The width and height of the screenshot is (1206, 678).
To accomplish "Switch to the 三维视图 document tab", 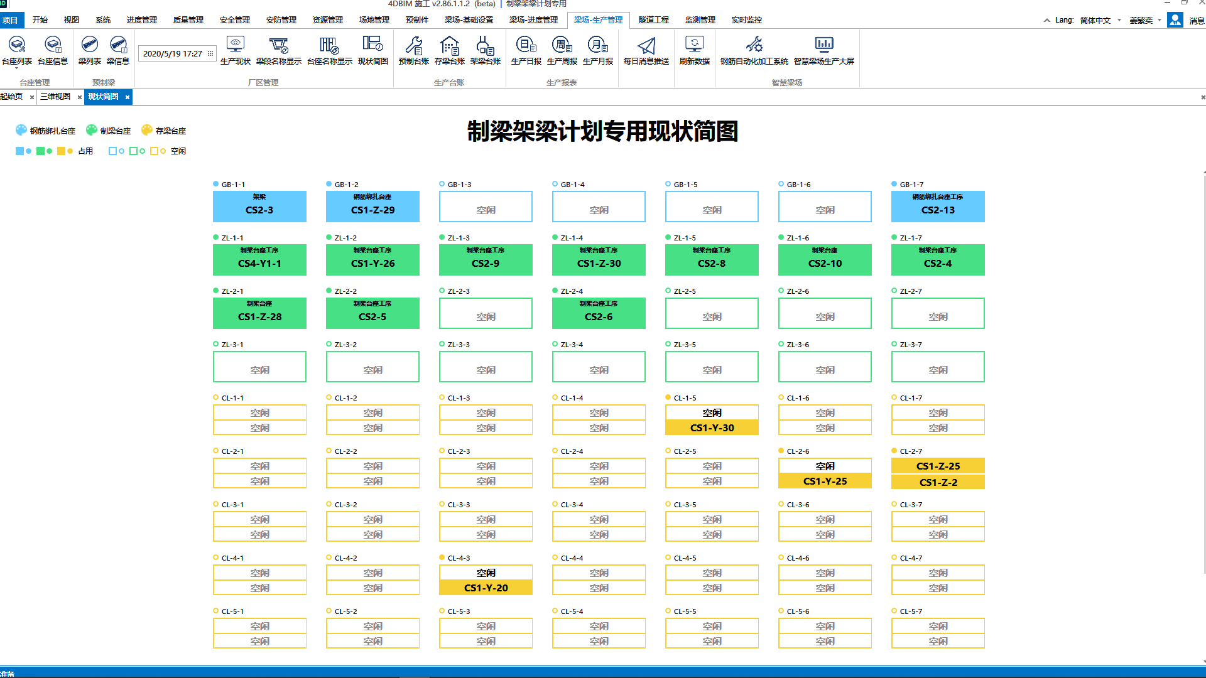I will point(55,97).
